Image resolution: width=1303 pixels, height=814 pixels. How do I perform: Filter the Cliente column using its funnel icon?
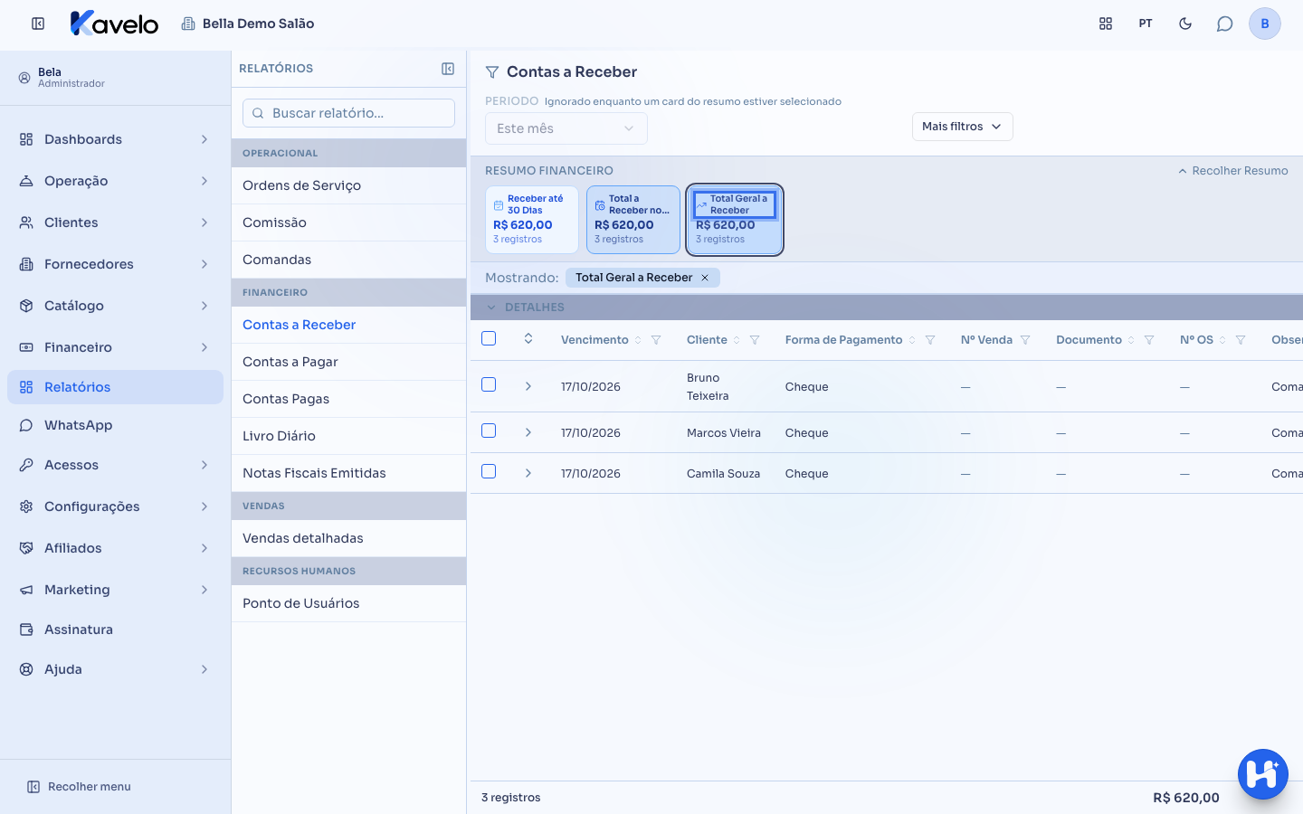click(x=755, y=340)
